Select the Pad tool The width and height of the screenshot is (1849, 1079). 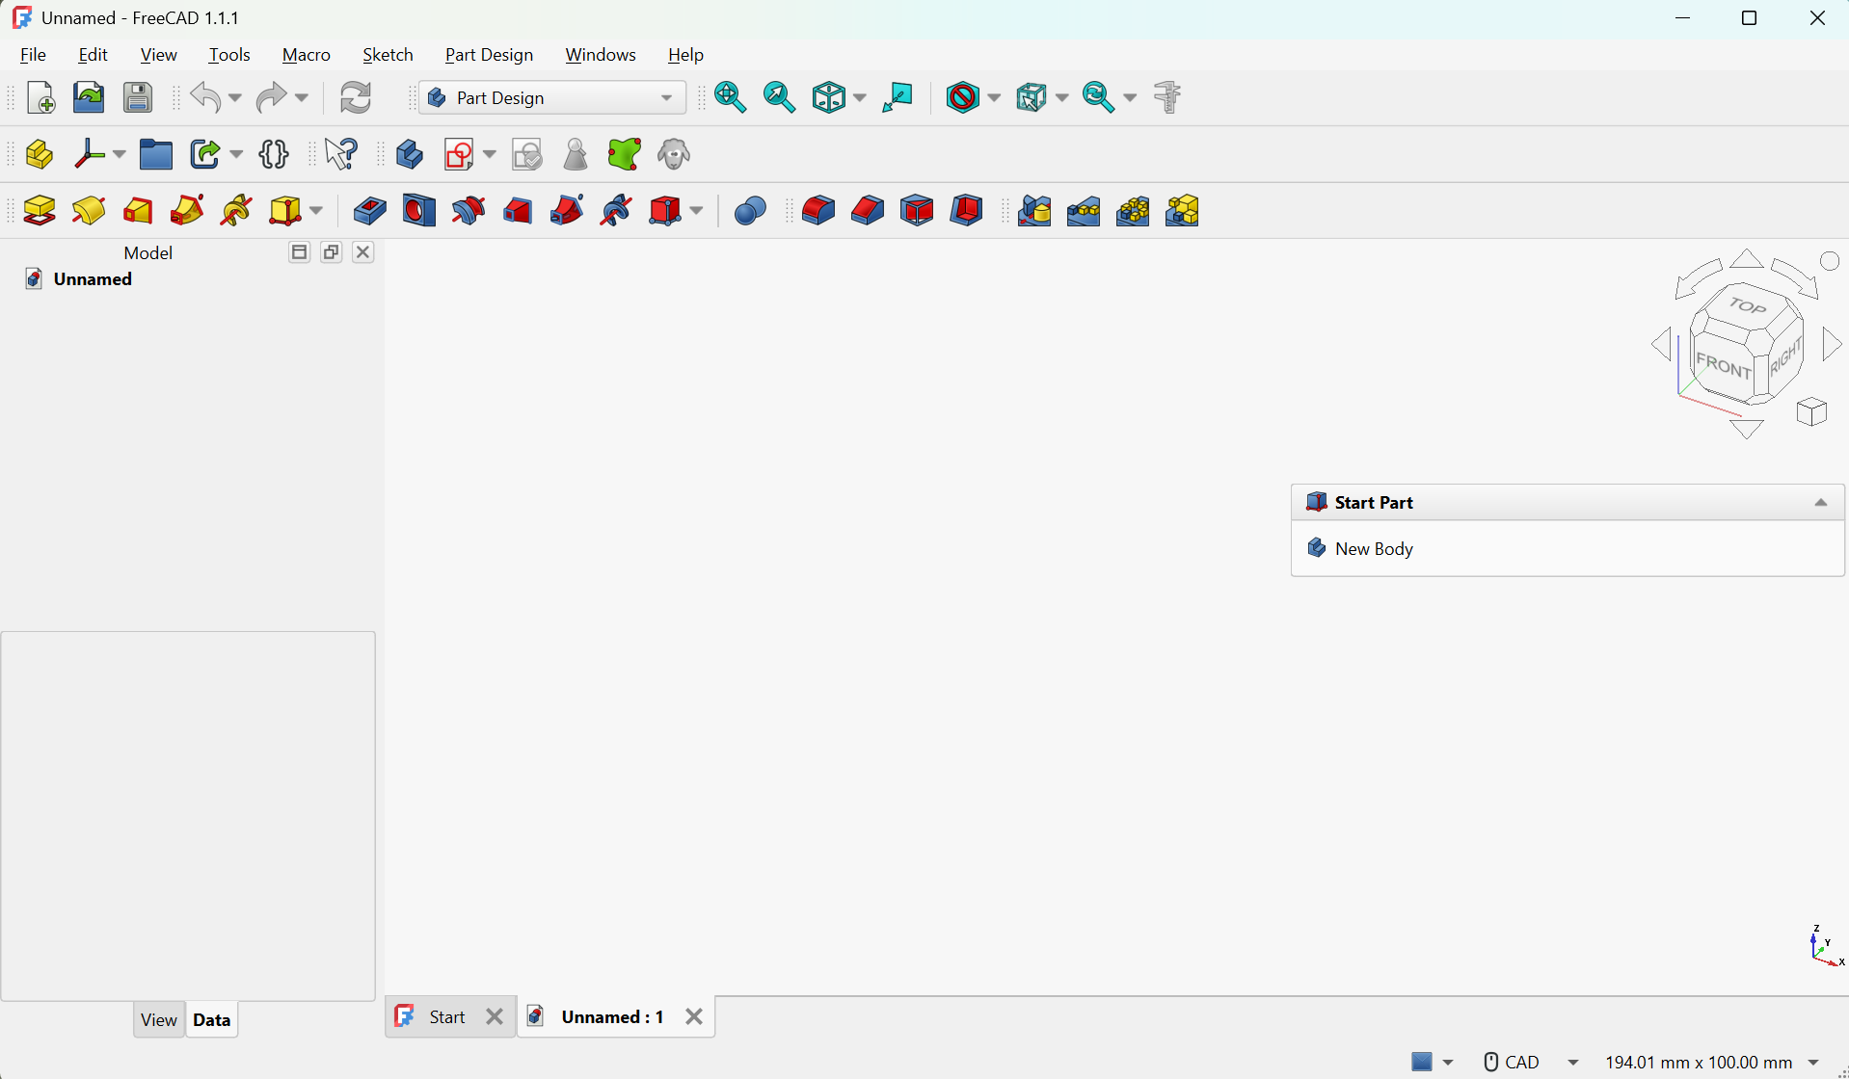point(40,210)
